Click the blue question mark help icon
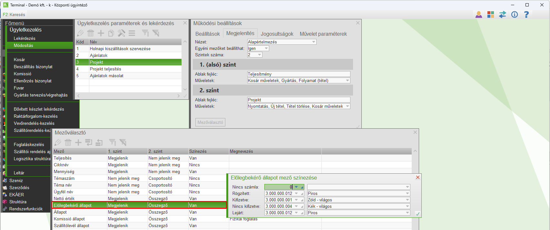The height and width of the screenshot is (230, 550). pos(526,14)
